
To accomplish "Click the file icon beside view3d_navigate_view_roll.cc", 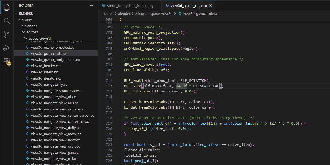I will click(28, 159).
